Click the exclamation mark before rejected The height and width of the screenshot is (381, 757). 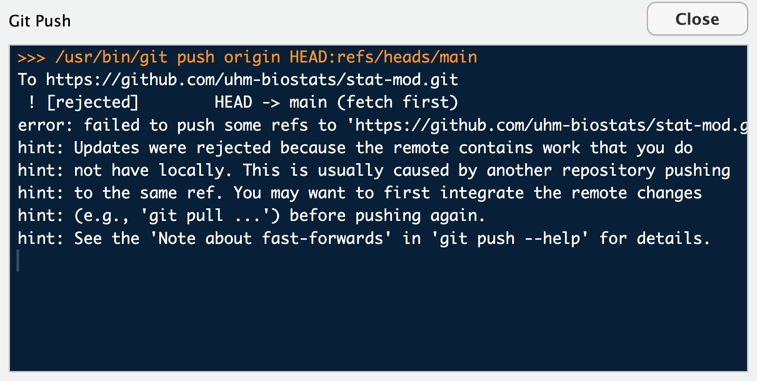[31, 102]
